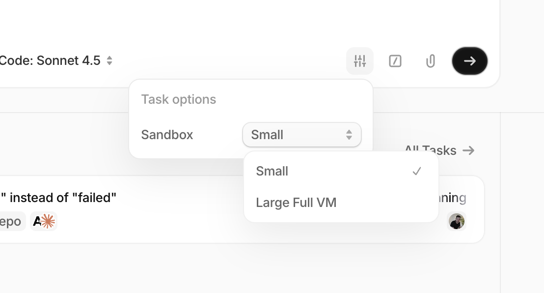
Task: Toggle the Task options sliders icon
Action: [x=360, y=61]
